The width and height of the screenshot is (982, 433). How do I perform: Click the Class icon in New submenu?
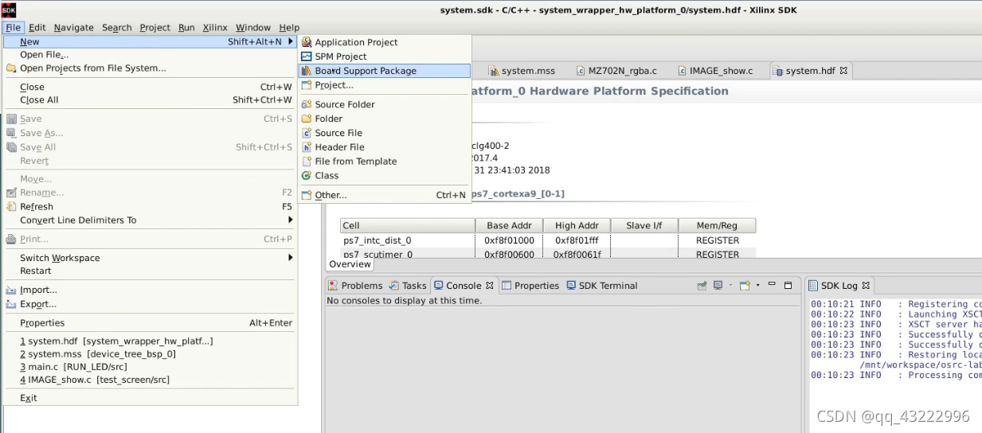pos(307,176)
